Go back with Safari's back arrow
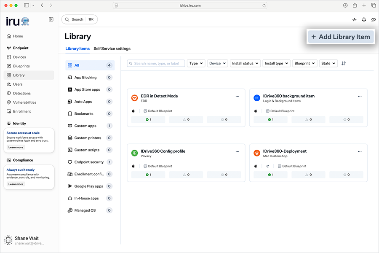This screenshot has height=253, width=379. tap(42, 5)
